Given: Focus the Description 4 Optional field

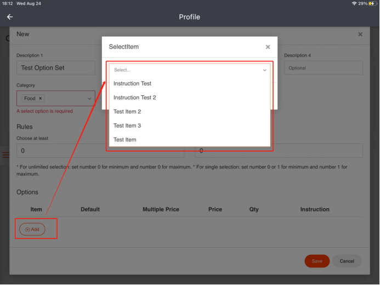Looking at the screenshot, I should click(323, 68).
